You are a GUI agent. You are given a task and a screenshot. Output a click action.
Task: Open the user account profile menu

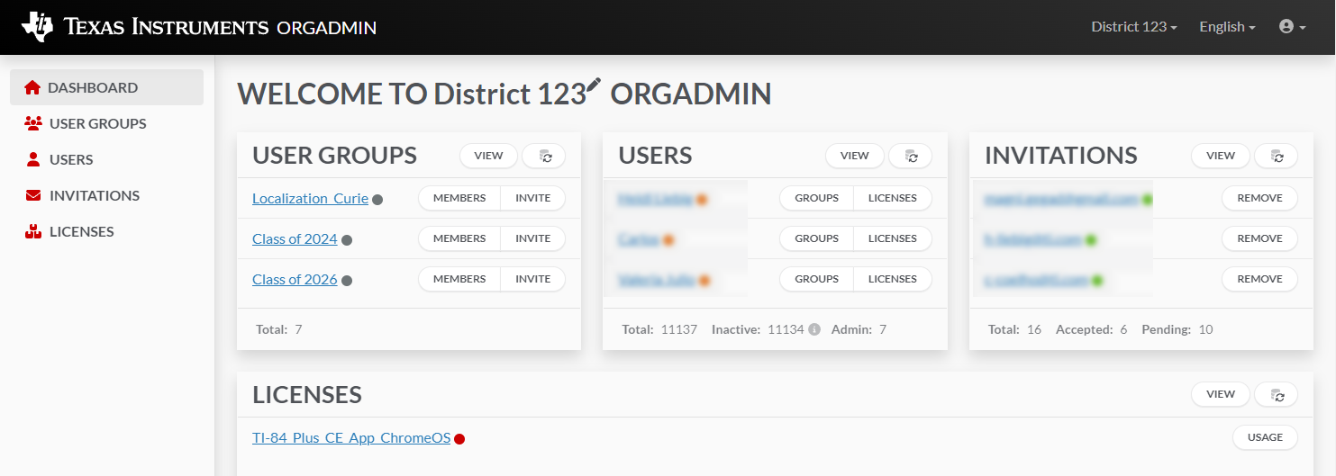1292,27
